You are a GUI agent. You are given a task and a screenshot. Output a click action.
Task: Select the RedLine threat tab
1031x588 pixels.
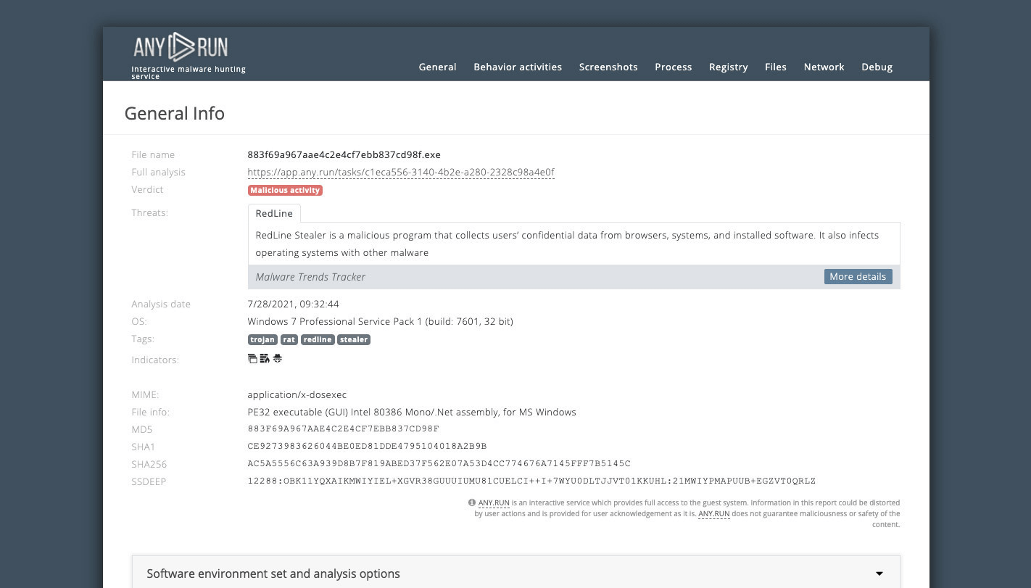[x=274, y=213]
